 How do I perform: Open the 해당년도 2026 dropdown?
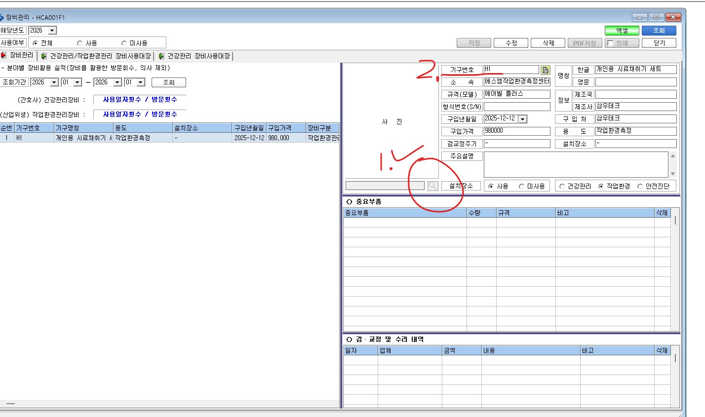click(x=52, y=31)
